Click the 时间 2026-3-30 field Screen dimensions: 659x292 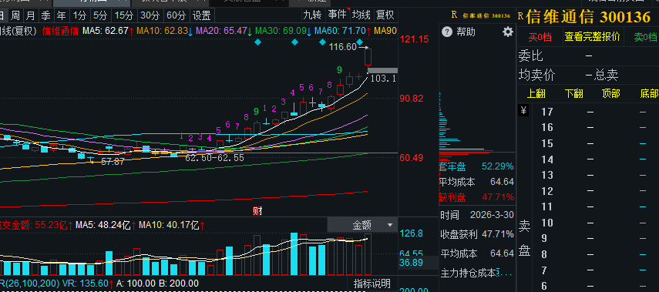pos(476,215)
